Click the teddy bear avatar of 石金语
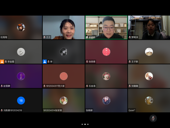The image size is (170, 128). coord(106,76)
